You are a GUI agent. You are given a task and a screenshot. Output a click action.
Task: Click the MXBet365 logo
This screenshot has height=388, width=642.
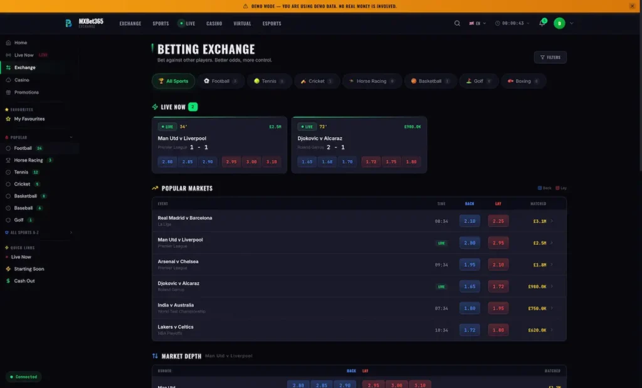(x=85, y=23)
